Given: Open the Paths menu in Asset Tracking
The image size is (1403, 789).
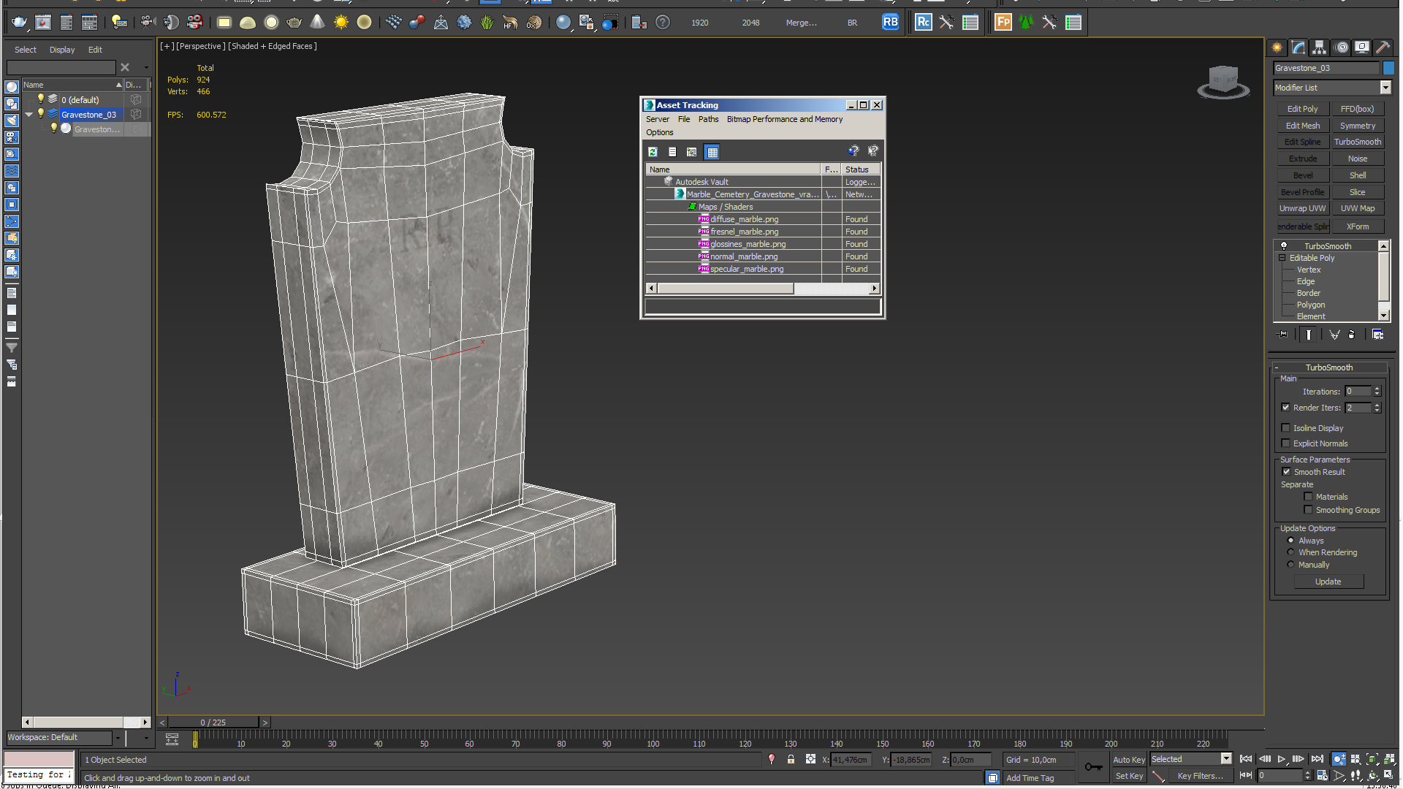Looking at the screenshot, I should [x=707, y=119].
